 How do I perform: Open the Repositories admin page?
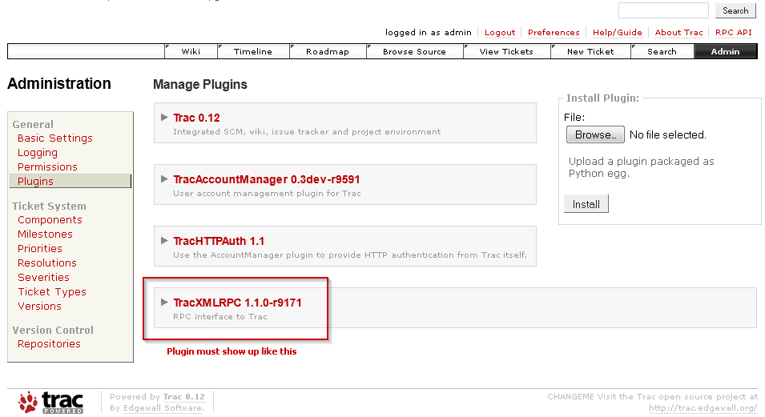(x=50, y=343)
